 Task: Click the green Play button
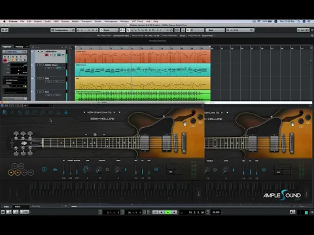pos(168,212)
